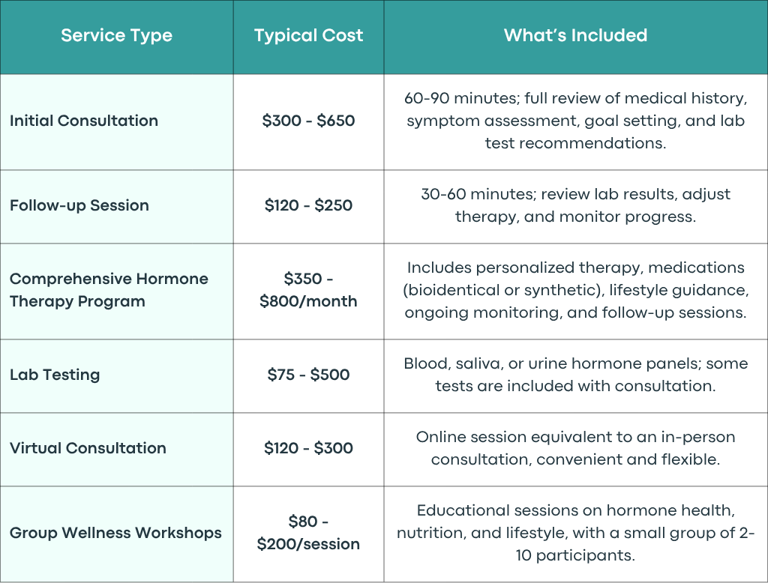Select the Follow-up Session row label
This screenshot has height=583, width=768.
coord(79,205)
